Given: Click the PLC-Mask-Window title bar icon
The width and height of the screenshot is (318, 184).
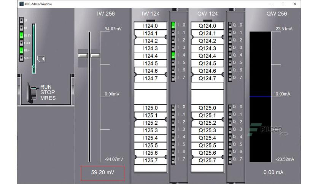Looking at the screenshot, I should point(22,4).
